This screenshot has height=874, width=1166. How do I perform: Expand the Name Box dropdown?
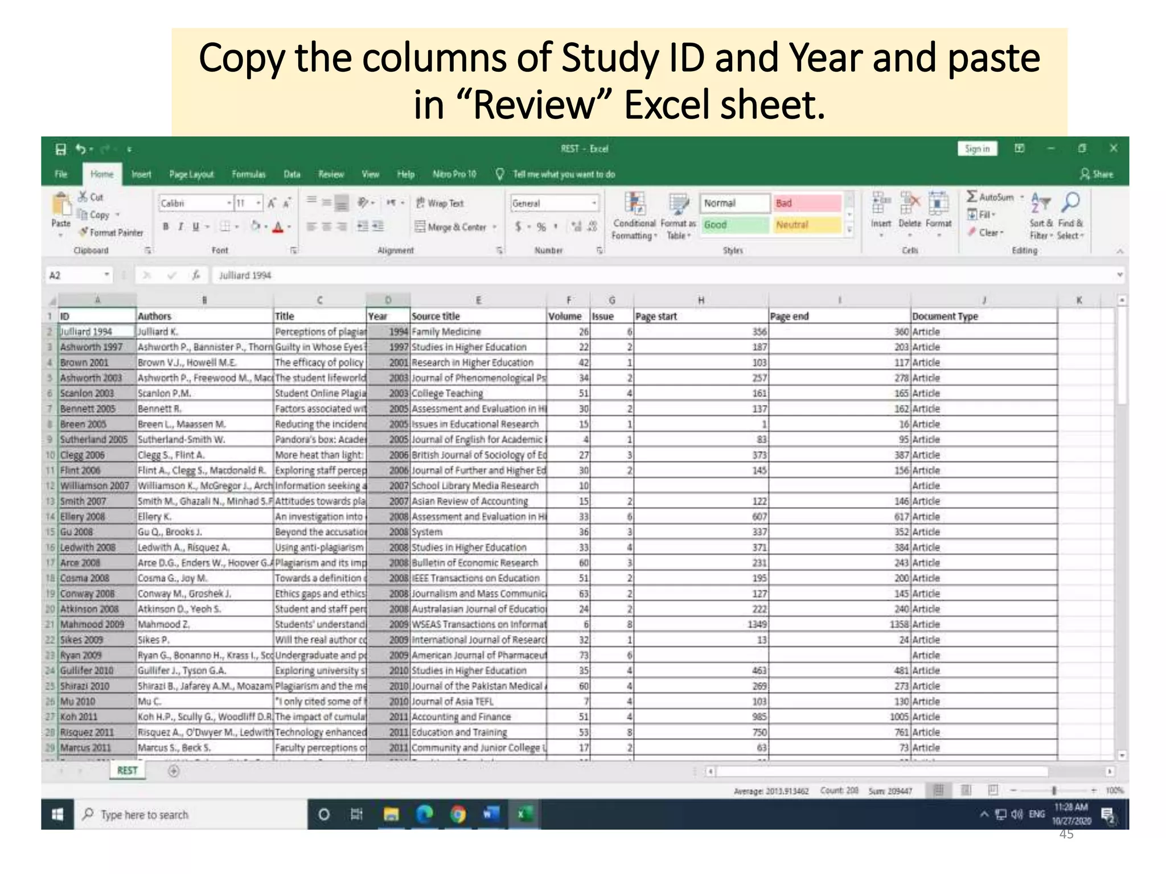click(106, 275)
